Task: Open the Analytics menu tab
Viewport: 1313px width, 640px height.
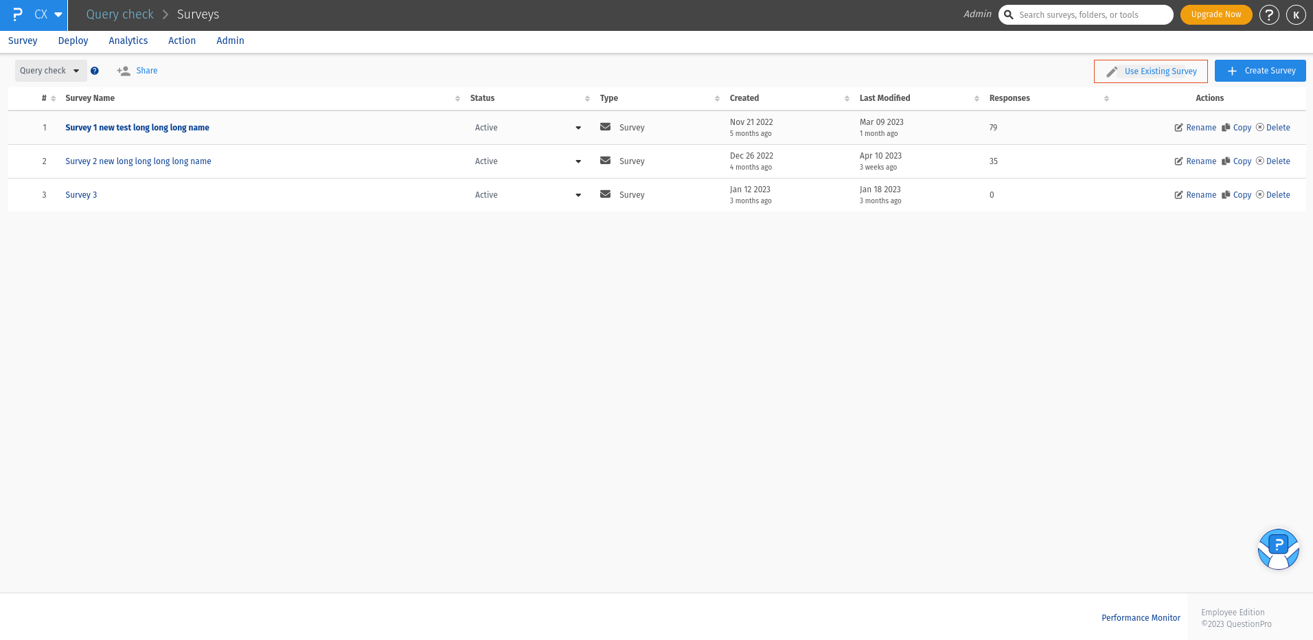Action: point(128,41)
